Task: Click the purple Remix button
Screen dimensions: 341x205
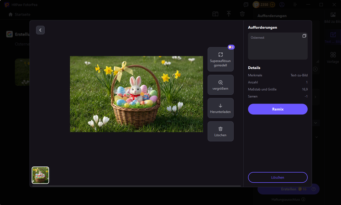Action: point(278,109)
